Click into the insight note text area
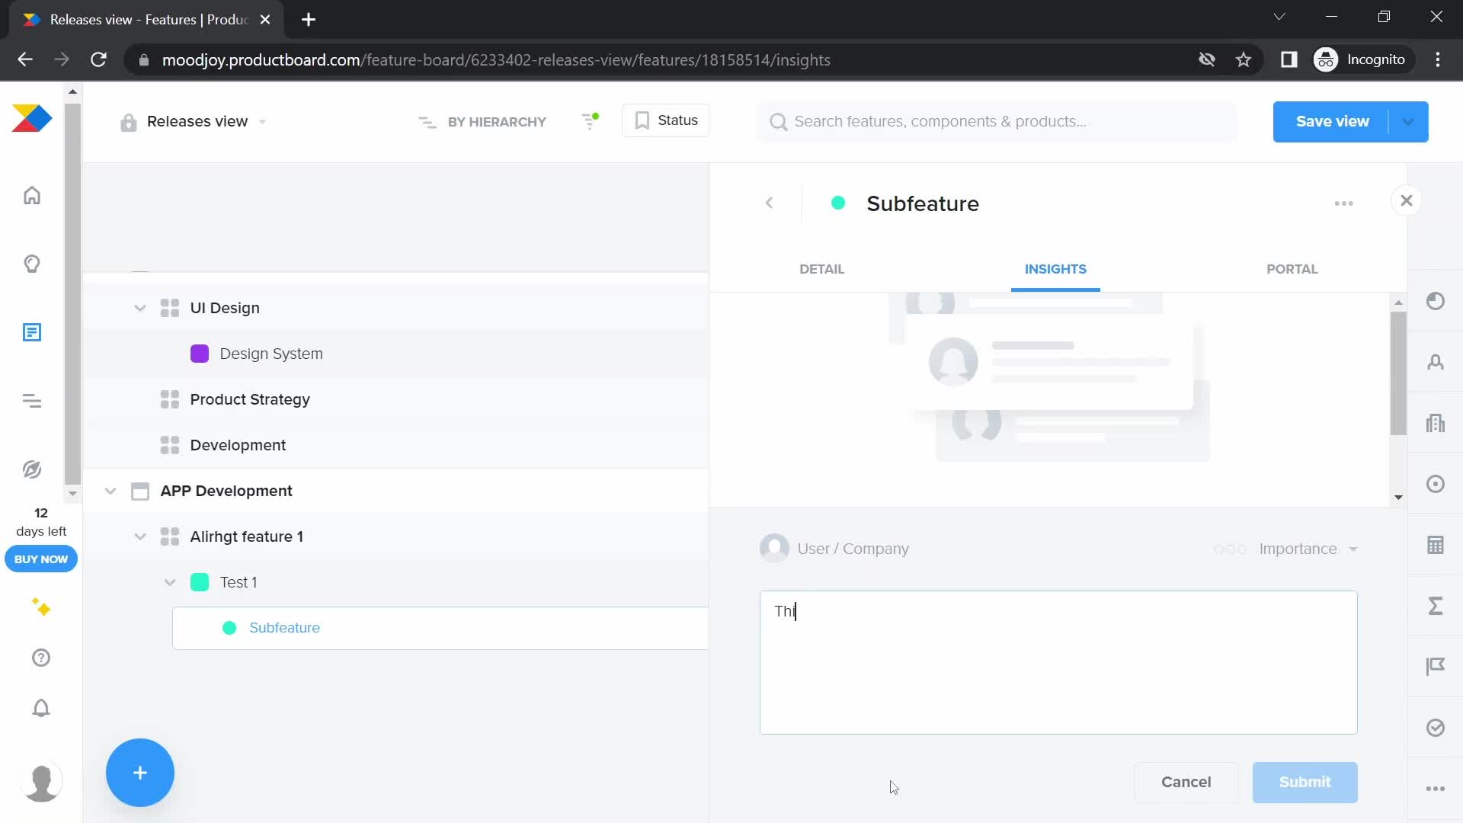1463x823 pixels. click(1058, 662)
